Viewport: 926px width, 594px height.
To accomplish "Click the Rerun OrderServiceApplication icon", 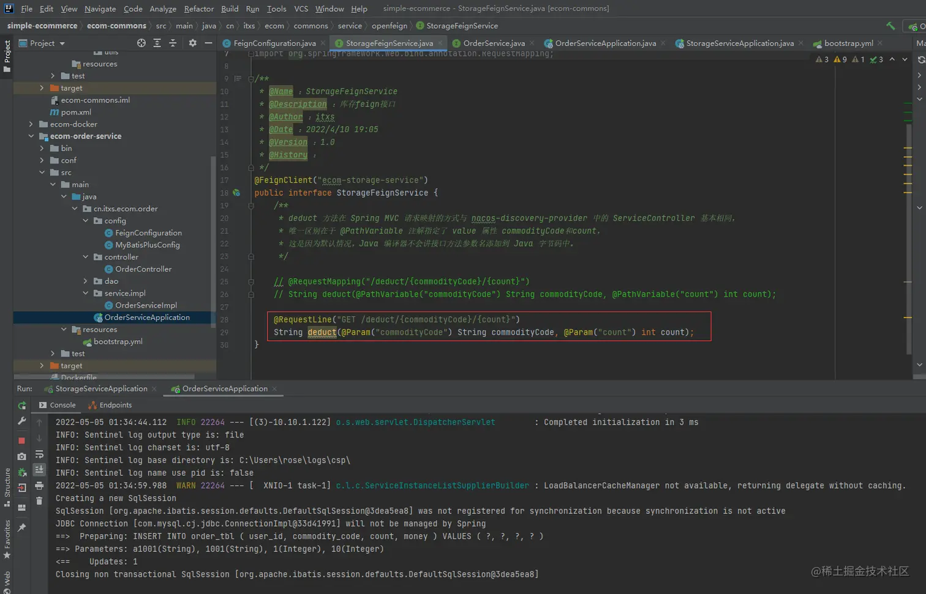I will pyautogui.click(x=22, y=406).
